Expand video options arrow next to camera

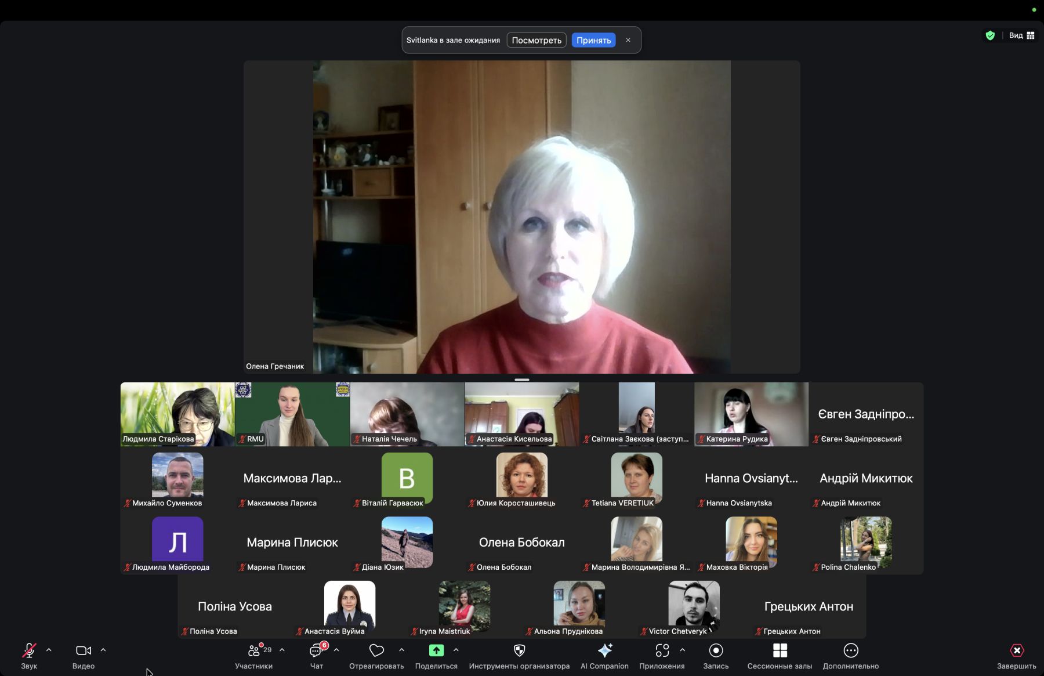[103, 650]
